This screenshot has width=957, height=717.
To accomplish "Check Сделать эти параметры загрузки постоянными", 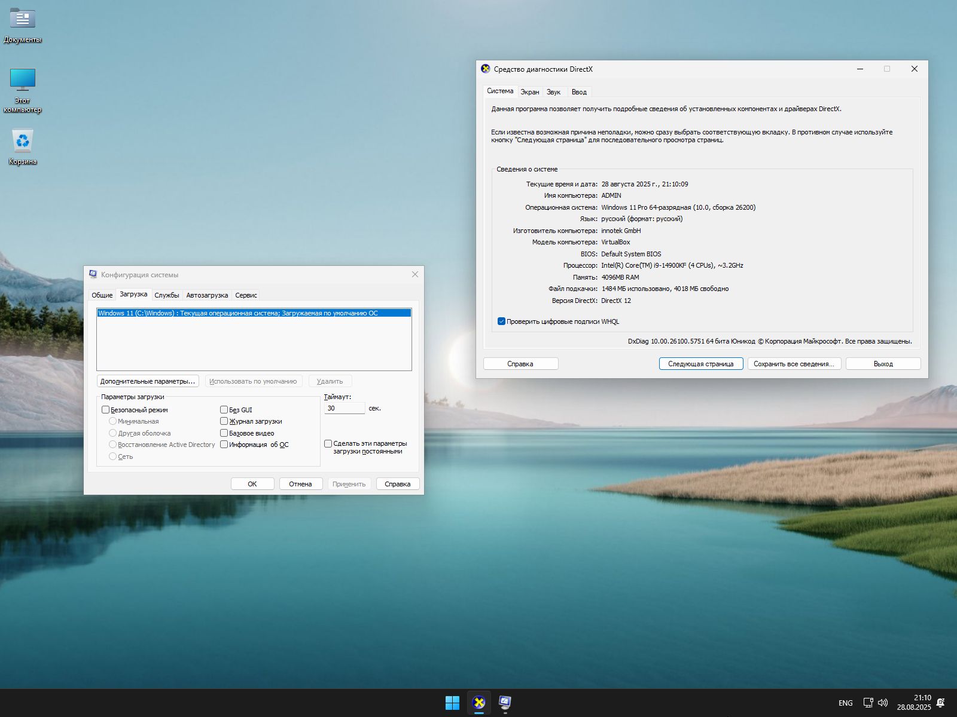I will [x=328, y=443].
